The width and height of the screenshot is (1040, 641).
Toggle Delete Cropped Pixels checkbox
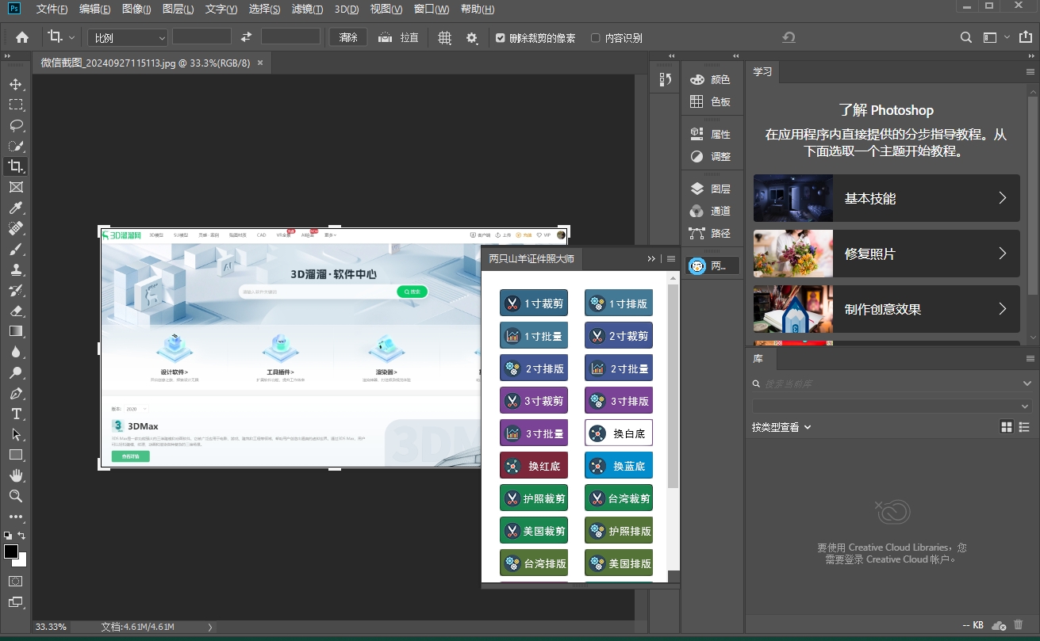pos(501,37)
